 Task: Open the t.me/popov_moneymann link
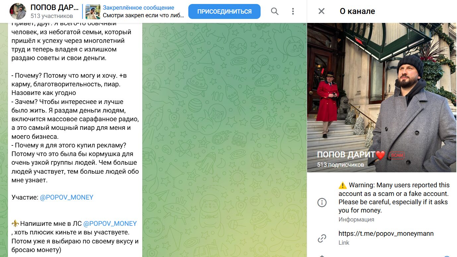click(386, 233)
